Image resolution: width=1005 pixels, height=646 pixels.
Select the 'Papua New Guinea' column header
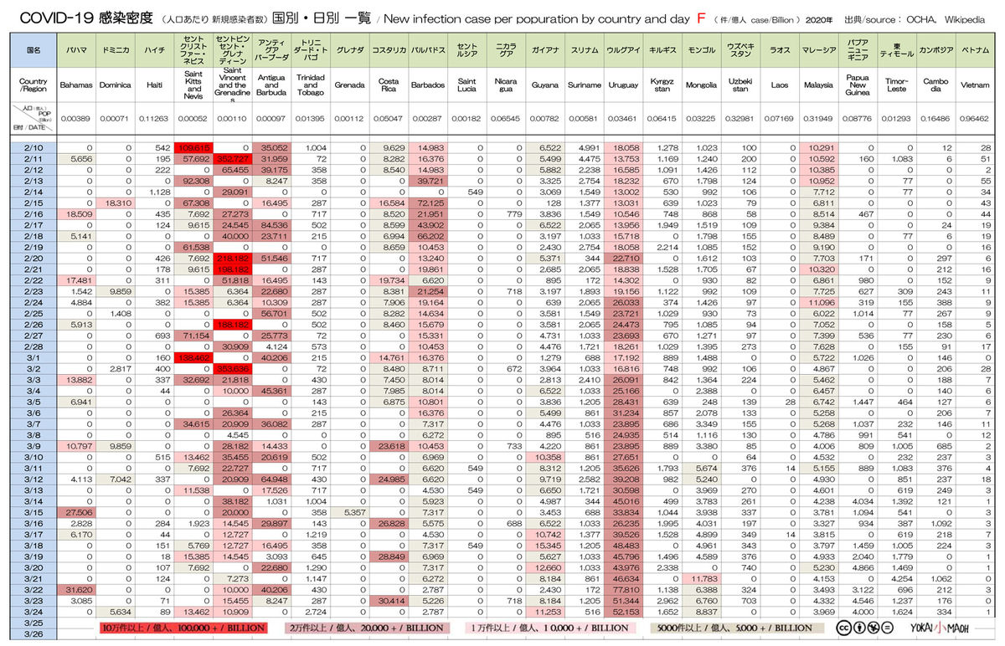click(858, 85)
